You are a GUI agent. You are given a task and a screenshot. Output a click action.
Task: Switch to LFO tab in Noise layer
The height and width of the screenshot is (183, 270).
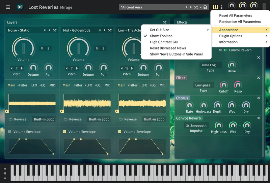tap(34, 85)
